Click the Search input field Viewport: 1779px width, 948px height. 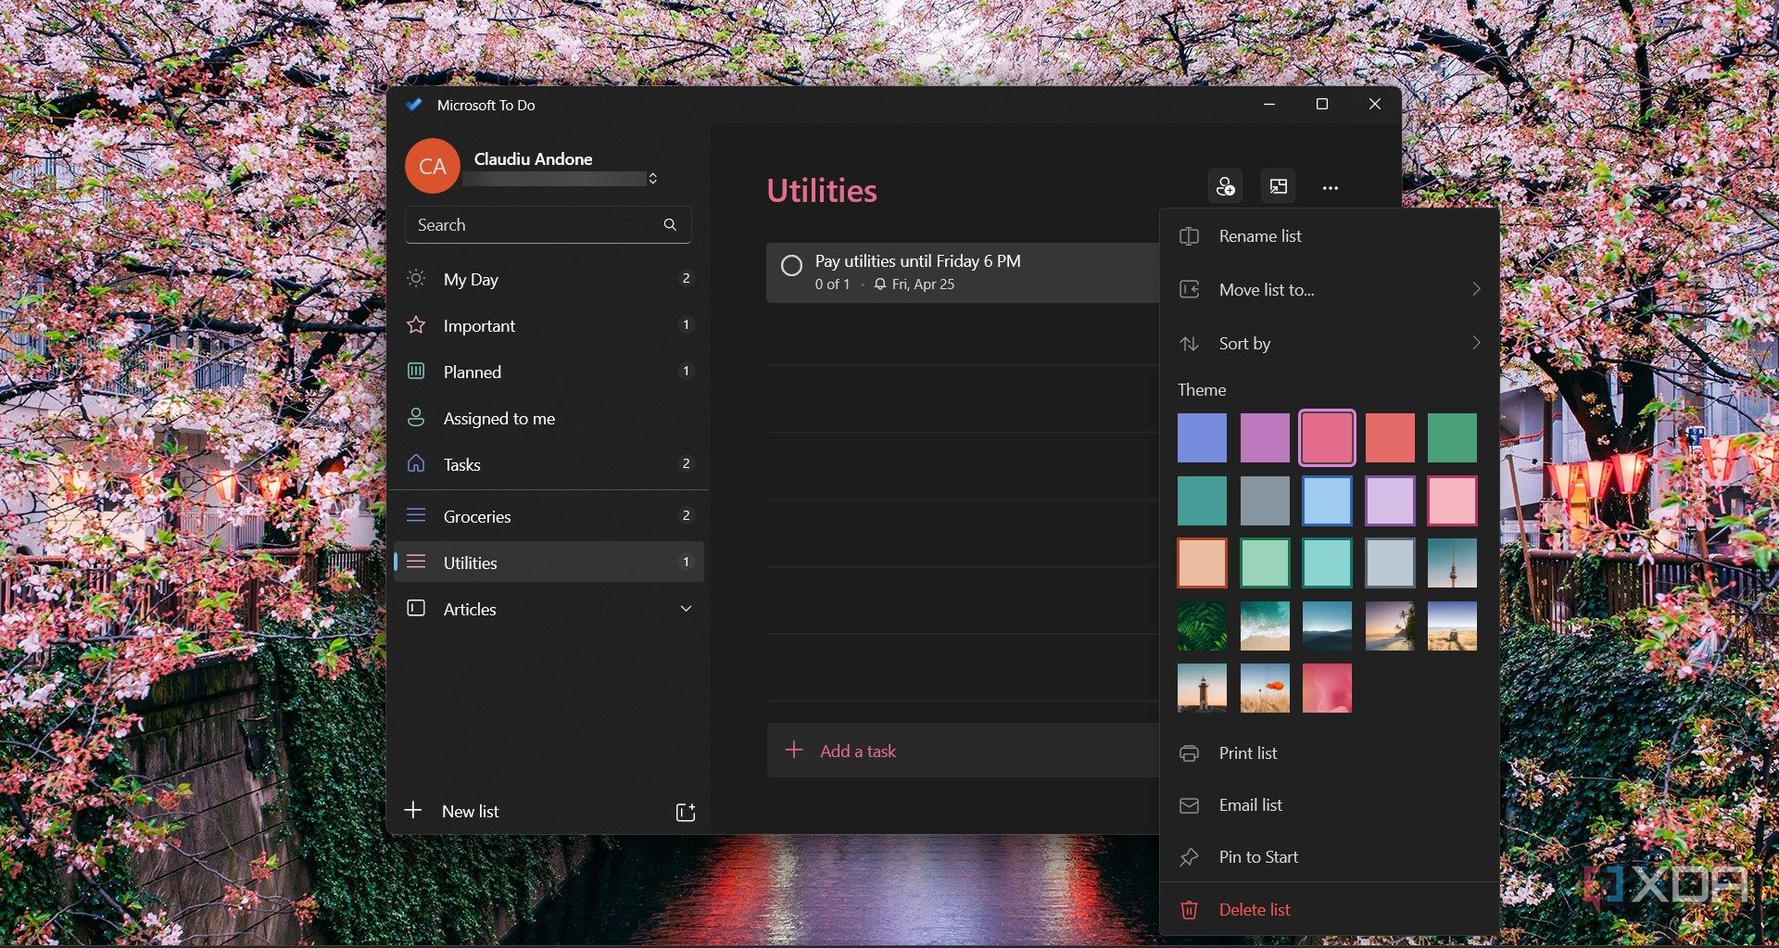tap(548, 225)
